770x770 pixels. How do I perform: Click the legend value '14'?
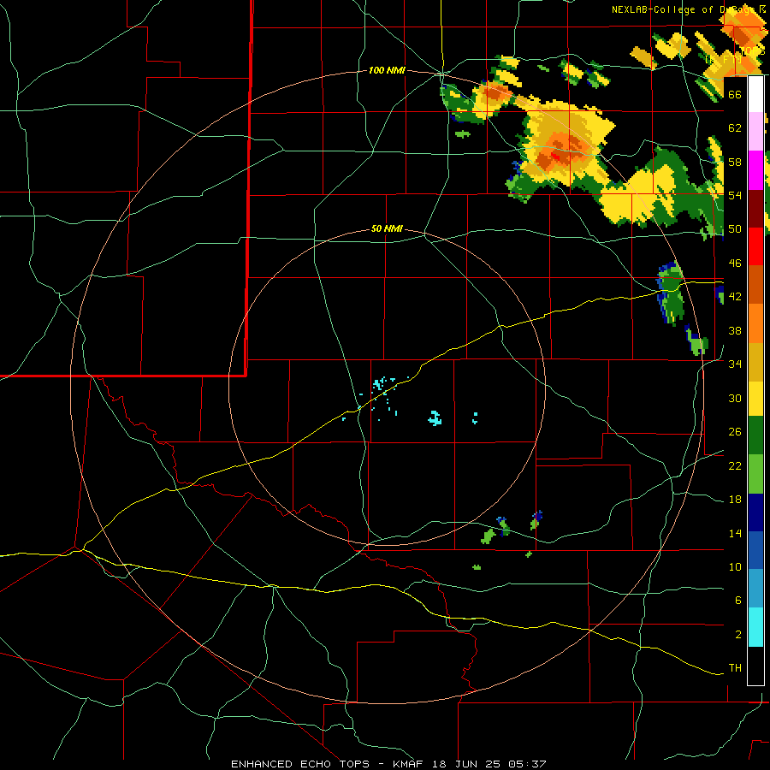click(x=735, y=533)
